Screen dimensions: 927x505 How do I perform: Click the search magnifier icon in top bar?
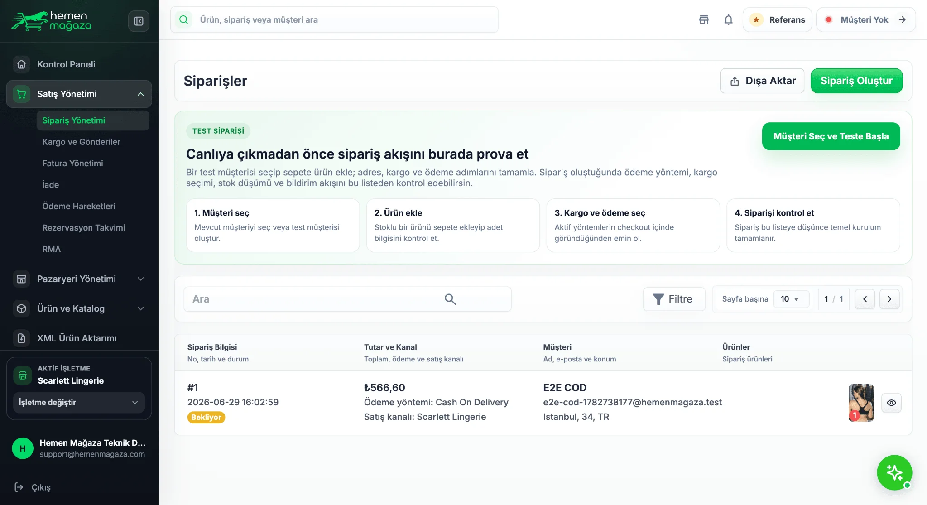click(x=183, y=19)
